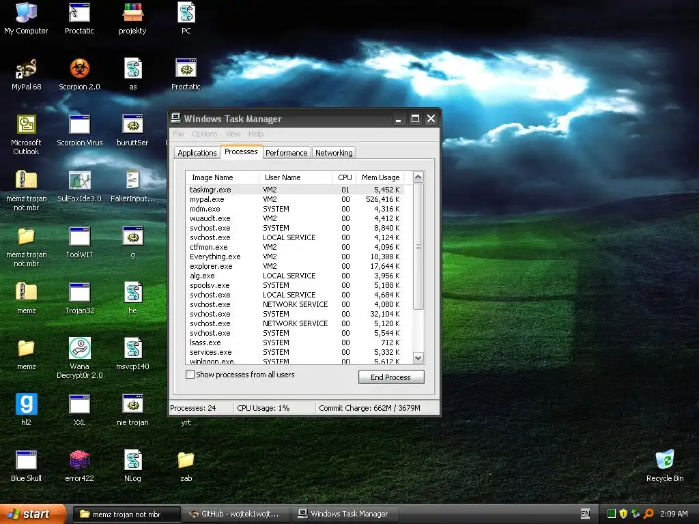
Task: Switch to the Networking tab
Action: (334, 153)
